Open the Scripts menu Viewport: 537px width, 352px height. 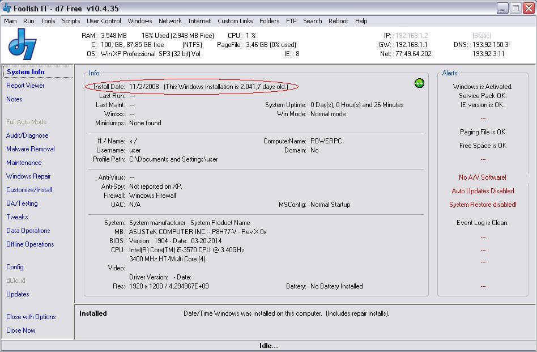71,21
